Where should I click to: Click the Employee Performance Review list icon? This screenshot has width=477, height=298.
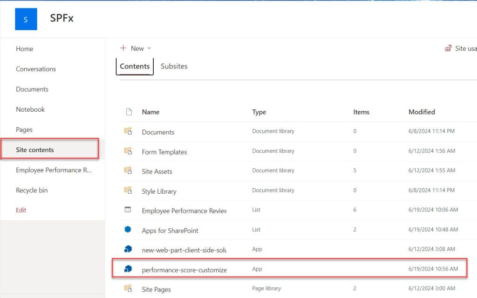(x=128, y=210)
